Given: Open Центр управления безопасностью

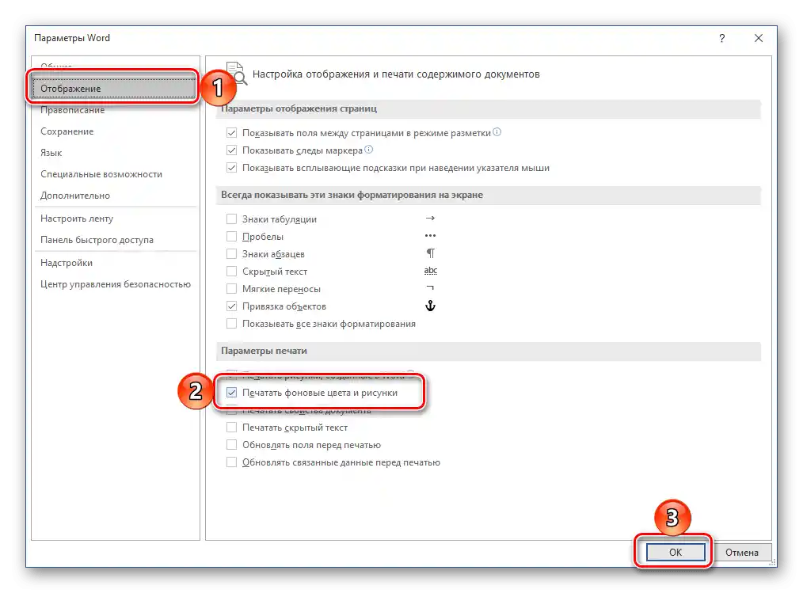Looking at the screenshot, I should [116, 284].
